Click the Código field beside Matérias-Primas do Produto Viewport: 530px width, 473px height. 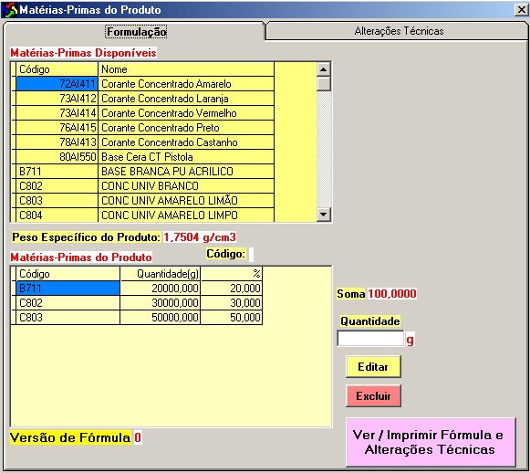251,255
